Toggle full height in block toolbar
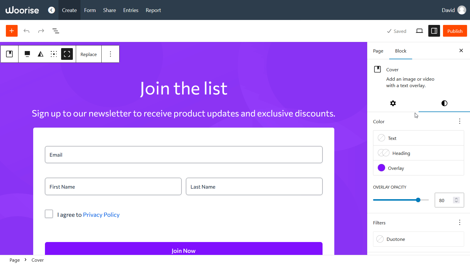This screenshot has width=470, height=264. point(67,54)
